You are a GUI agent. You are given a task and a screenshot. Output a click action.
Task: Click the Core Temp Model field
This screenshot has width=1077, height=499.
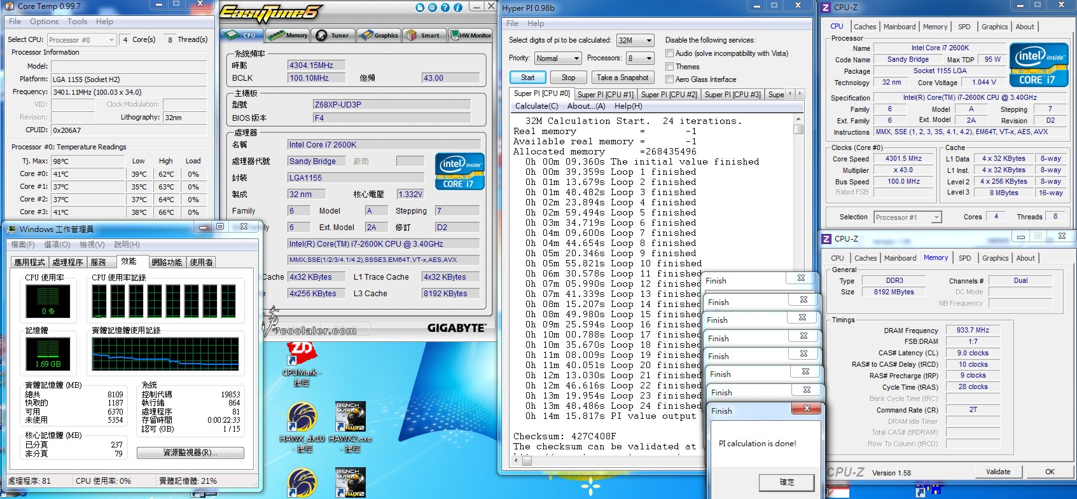(129, 66)
